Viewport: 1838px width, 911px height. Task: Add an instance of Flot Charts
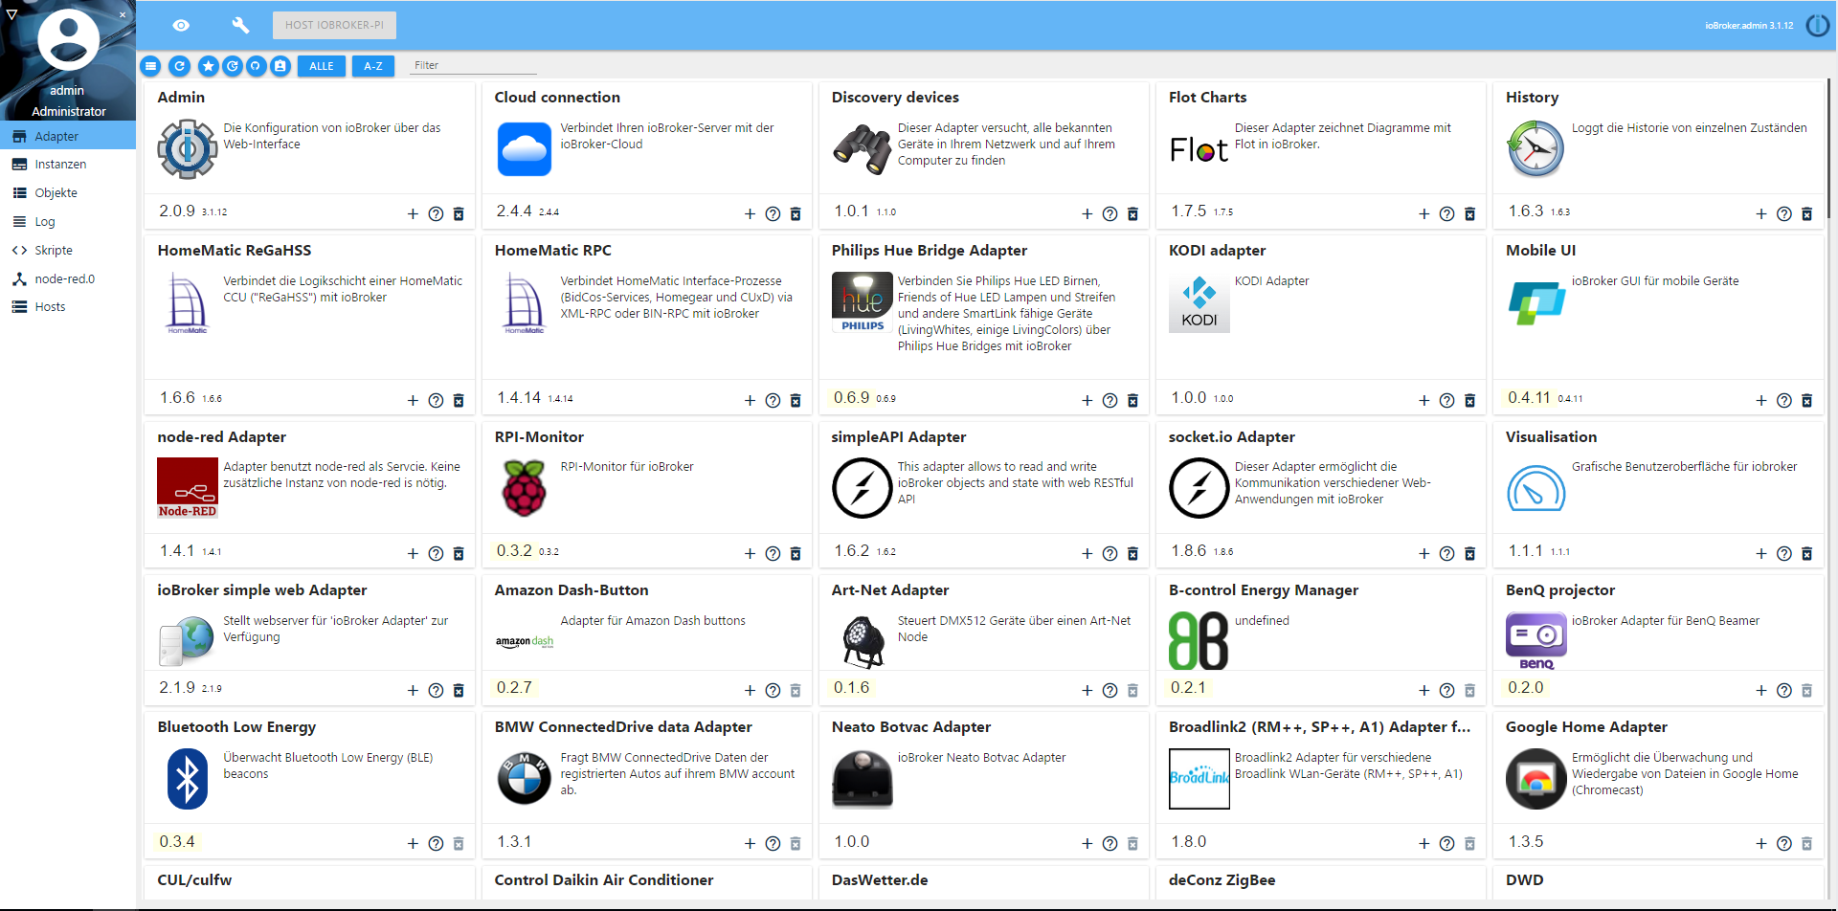1423,213
